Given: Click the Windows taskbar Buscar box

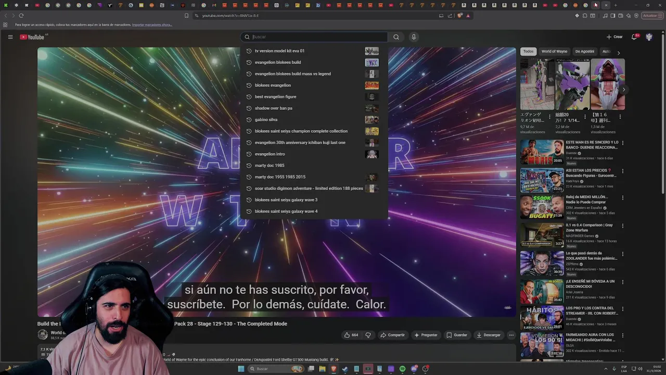Looking at the screenshot, I should [x=276, y=369].
